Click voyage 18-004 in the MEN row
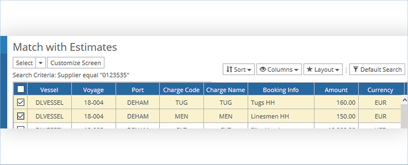The height and width of the screenshot is (165, 408). [x=94, y=116]
